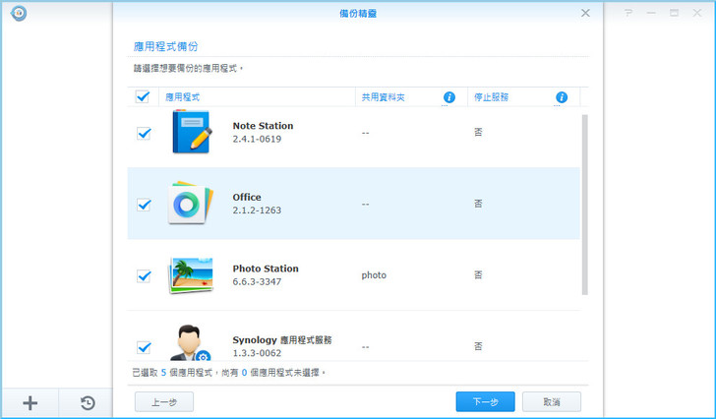Click the Hyper Backup logo at top left

coord(19,13)
